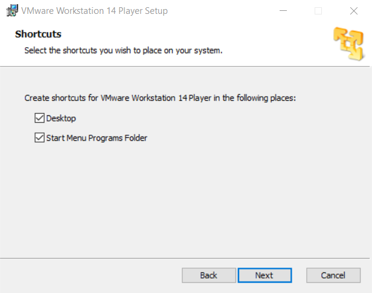Click the Shortcuts heading

[x=38, y=34]
